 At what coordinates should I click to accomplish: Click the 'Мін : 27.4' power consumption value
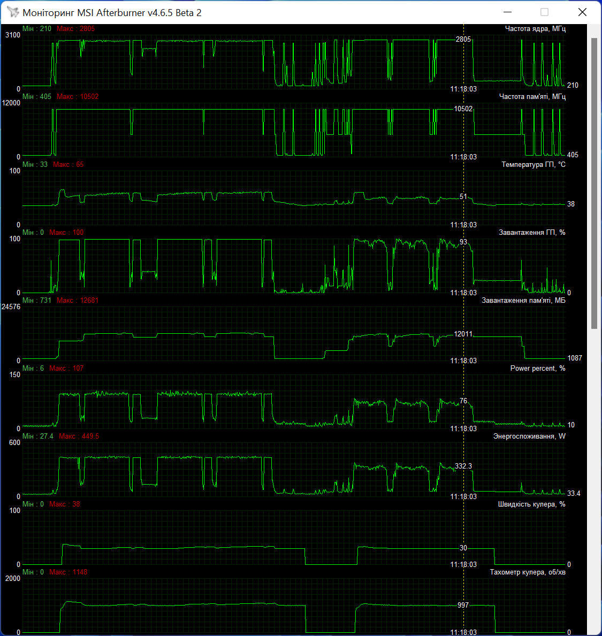pyautogui.click(x=38, y=436)
